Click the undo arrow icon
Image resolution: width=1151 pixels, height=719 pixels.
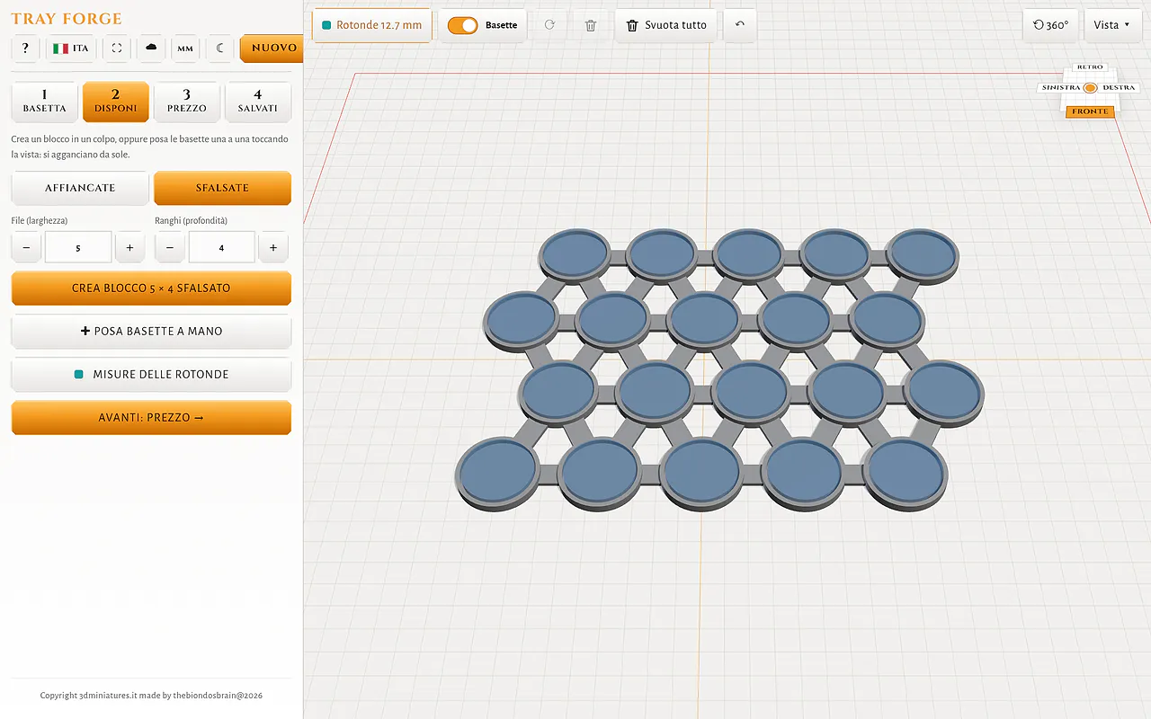(740, 25)
